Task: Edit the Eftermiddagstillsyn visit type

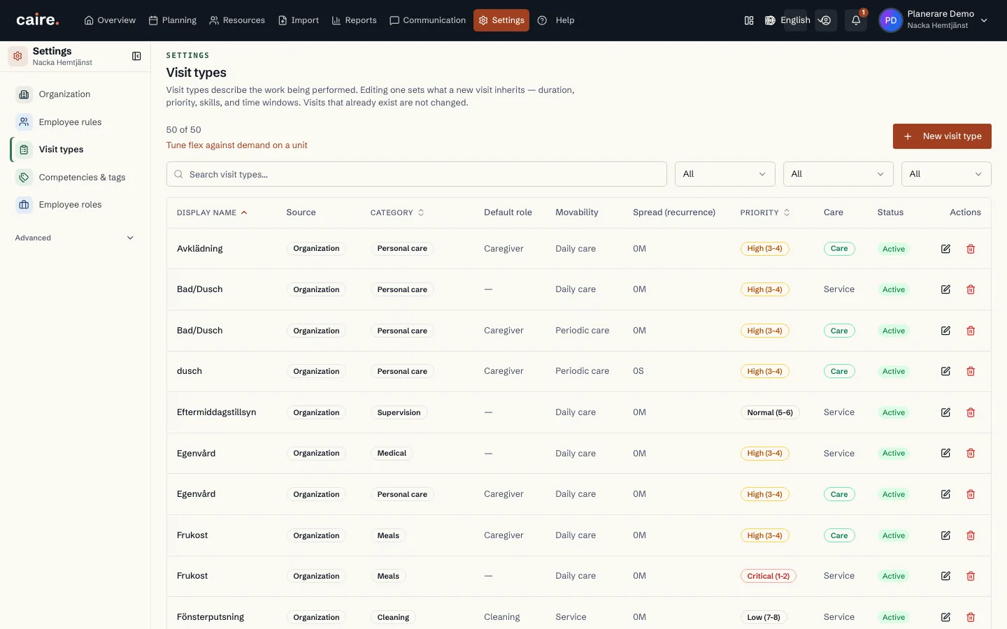Action: click(945, 412)
